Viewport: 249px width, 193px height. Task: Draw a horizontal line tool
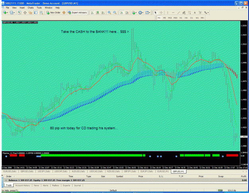(173, 13)
